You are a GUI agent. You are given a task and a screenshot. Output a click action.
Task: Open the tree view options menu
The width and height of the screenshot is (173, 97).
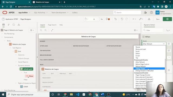point(32,30)
